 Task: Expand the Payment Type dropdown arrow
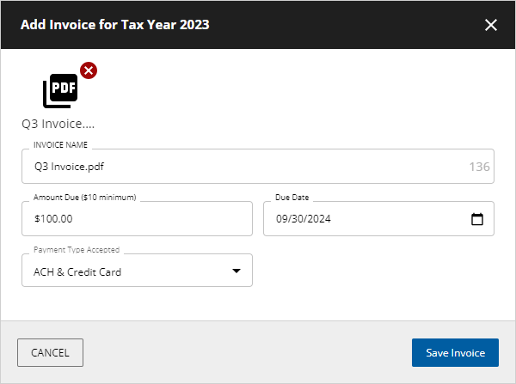point(236,271)
